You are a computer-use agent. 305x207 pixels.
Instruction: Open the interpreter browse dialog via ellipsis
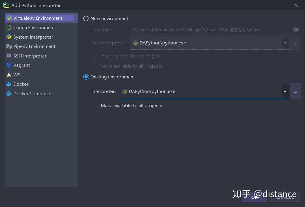(x=295, y=91)
